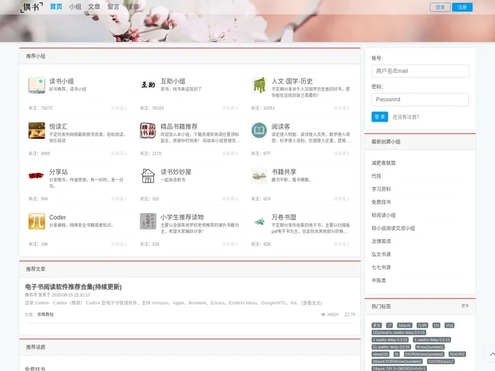Click 关注: 76273 under 读书小组

tap(41, 108)
